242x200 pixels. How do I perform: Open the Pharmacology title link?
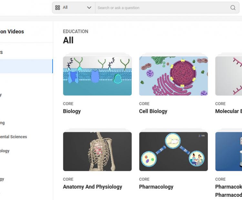tap(156, 187)
